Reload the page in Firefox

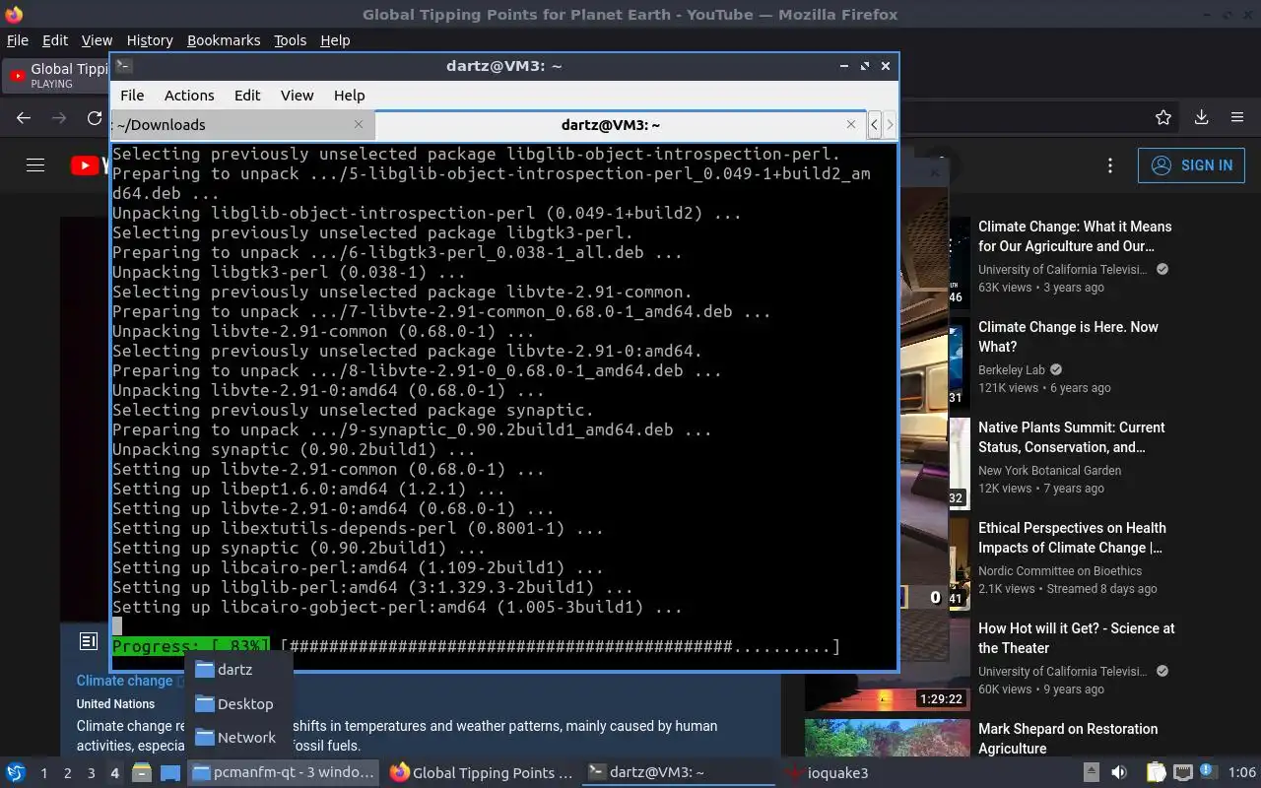(95, 117)
